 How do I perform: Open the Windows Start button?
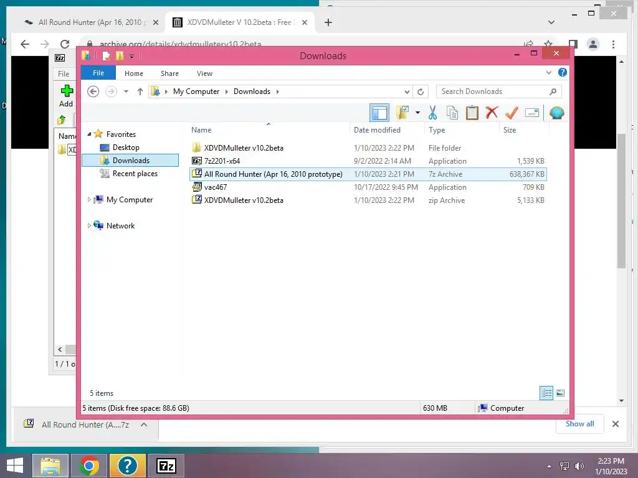[x=15, y=466]
